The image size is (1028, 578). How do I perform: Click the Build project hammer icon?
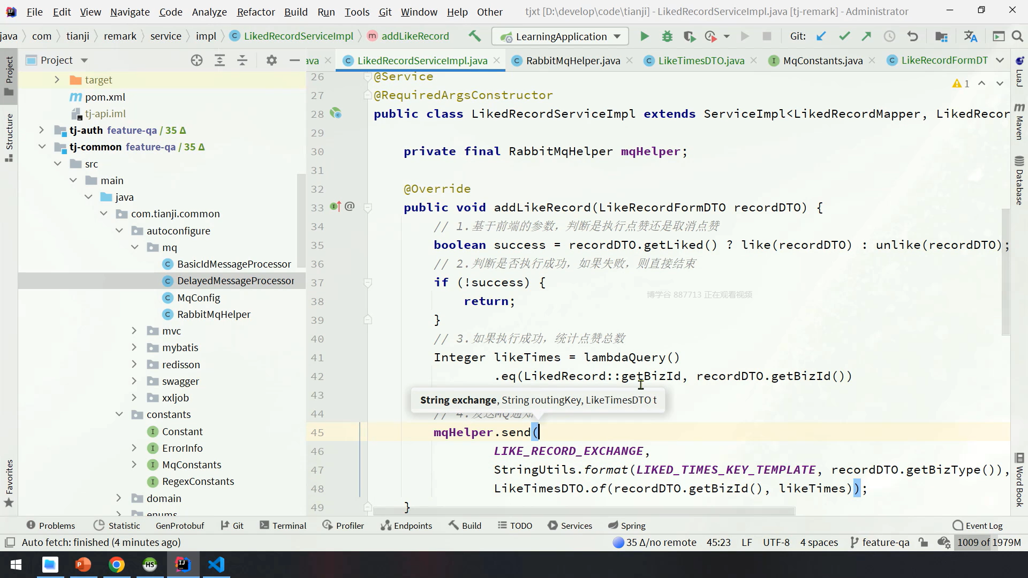click(474, 36)
